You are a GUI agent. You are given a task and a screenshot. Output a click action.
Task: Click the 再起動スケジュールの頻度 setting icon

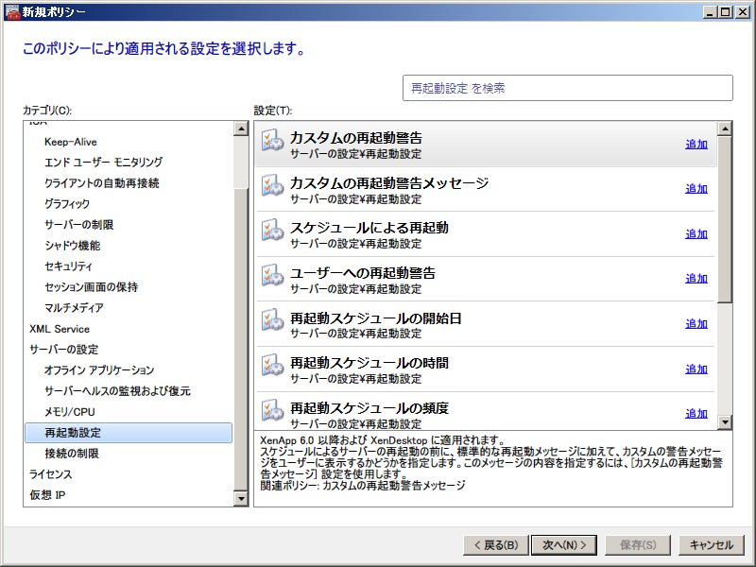point(272,412)
